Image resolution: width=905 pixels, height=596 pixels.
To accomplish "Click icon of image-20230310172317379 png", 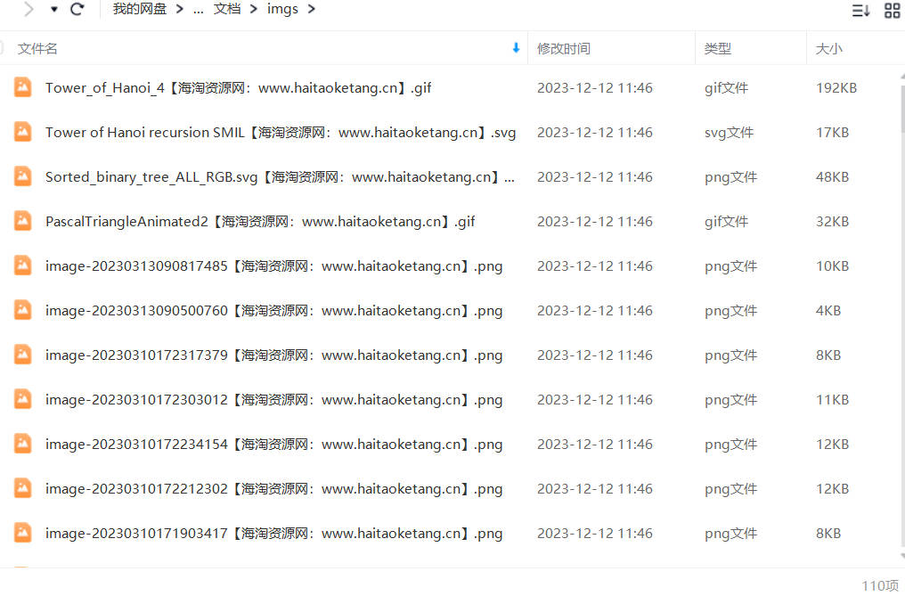I will pyautogui.click(x=22, y=354).
